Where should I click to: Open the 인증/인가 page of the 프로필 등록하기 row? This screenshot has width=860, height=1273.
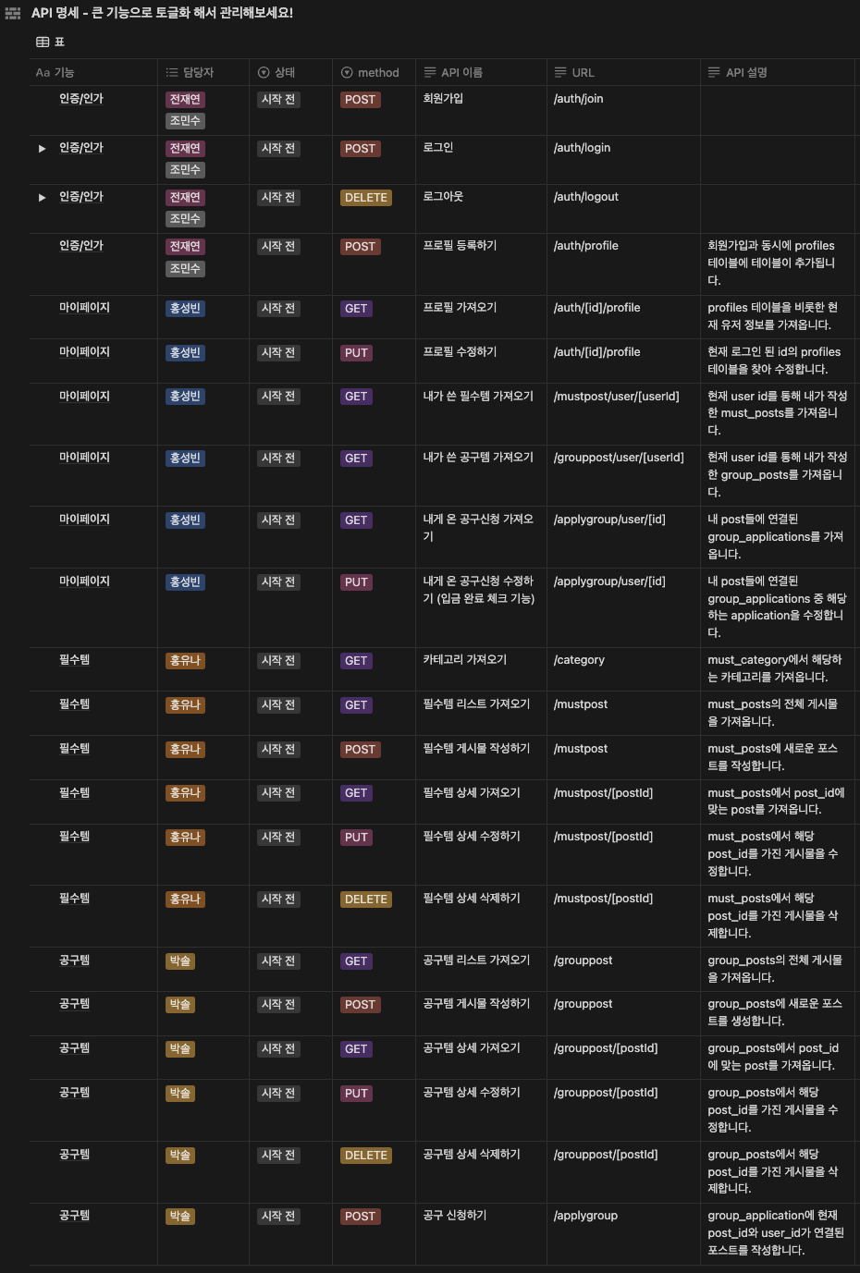coord(81,246)
